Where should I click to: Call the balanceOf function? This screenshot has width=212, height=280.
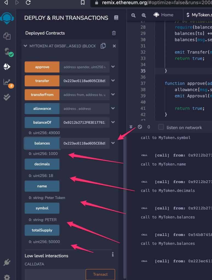[42, 122]
